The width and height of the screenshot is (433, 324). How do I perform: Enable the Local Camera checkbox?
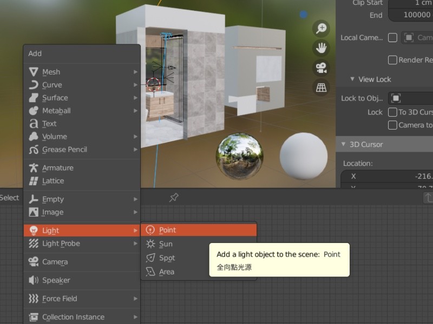(393, 38)
